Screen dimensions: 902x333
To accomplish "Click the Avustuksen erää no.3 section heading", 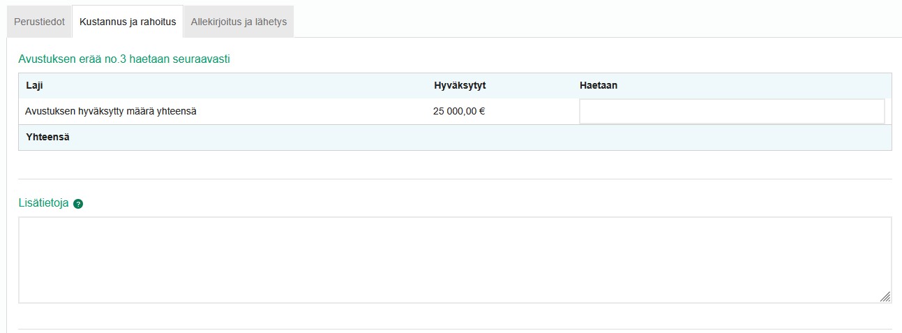I will click(124, 59).
